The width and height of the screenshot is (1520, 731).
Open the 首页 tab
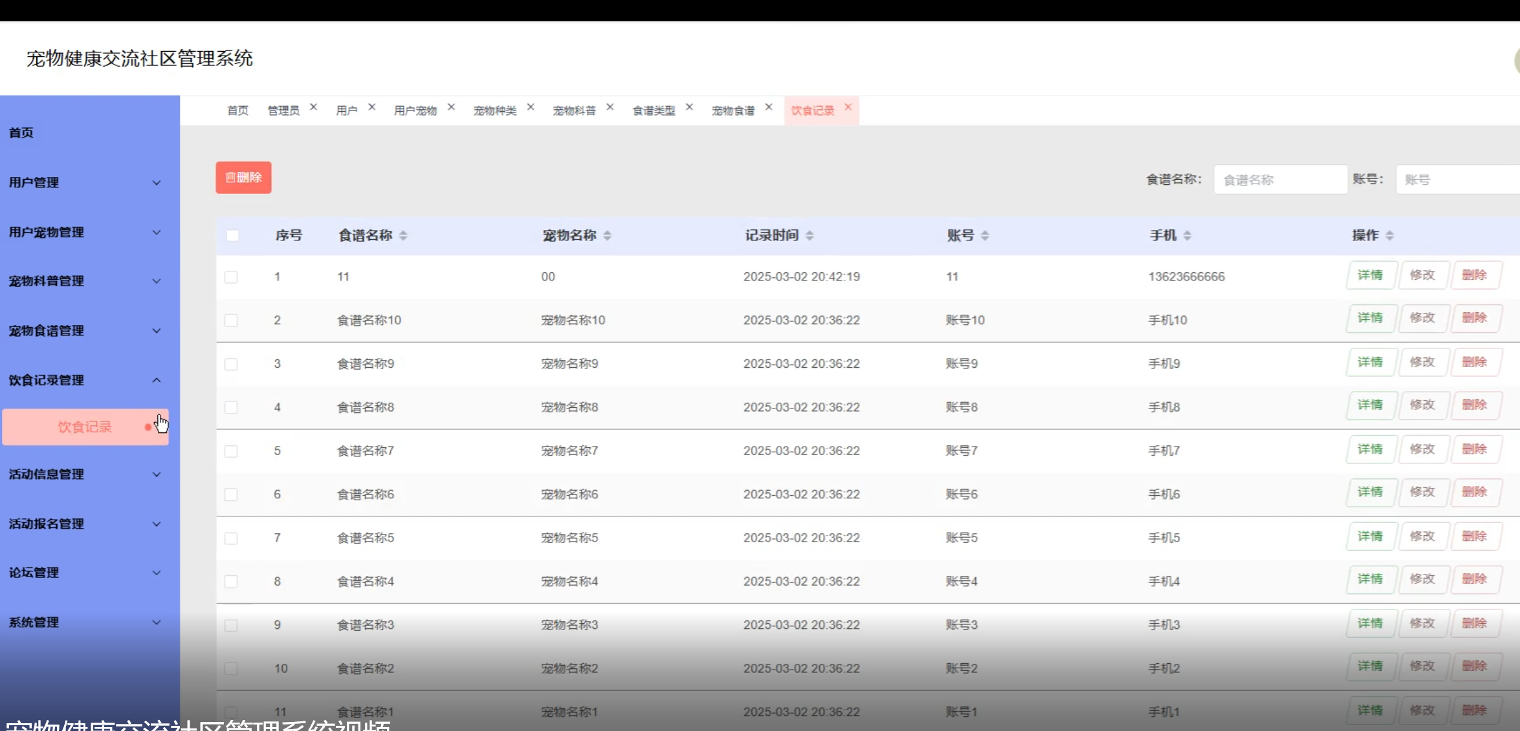tap(237, 111)
